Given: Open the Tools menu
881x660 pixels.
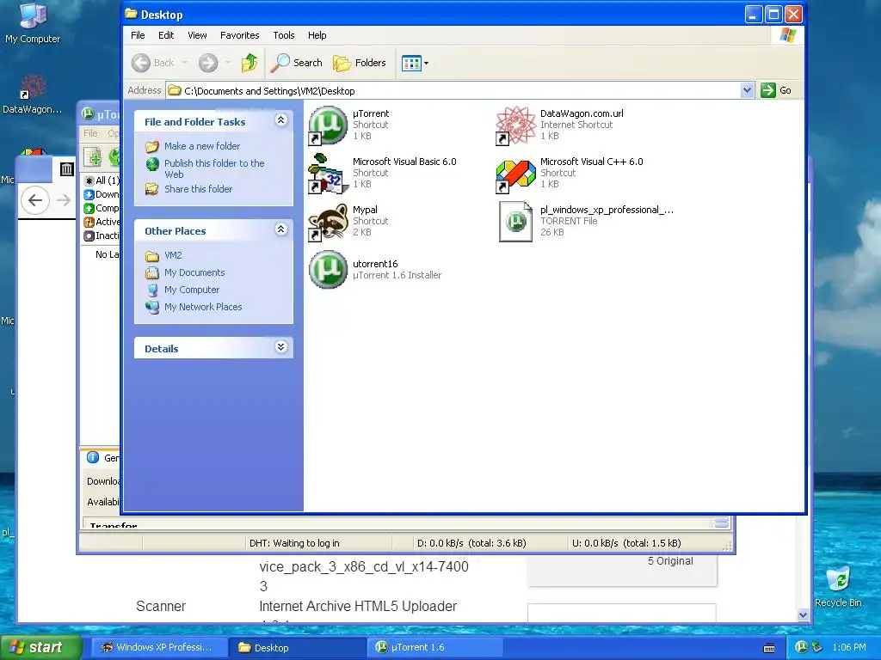Looking at the screenshot, I should [284, 35].
